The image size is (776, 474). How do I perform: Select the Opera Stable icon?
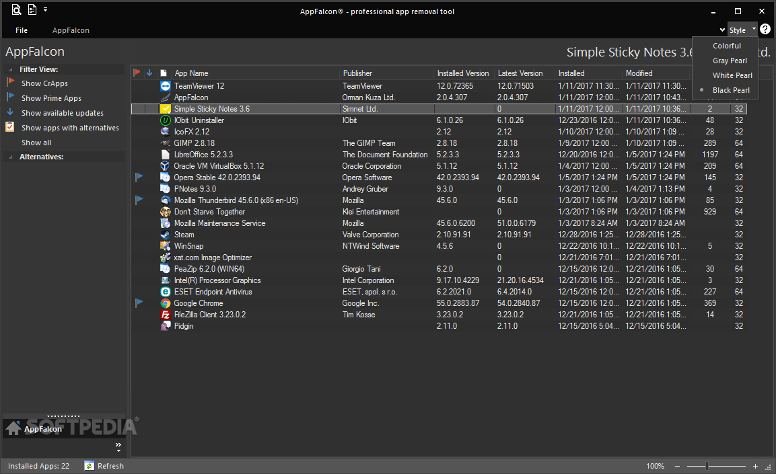(x=166, y=177)
